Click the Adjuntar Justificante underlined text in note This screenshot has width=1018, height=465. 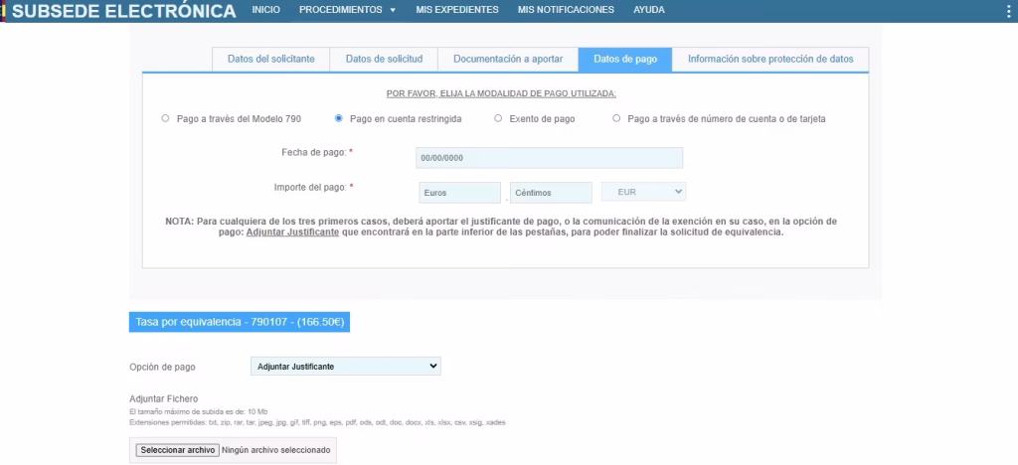pyautogui.click(x=292, y=232)
